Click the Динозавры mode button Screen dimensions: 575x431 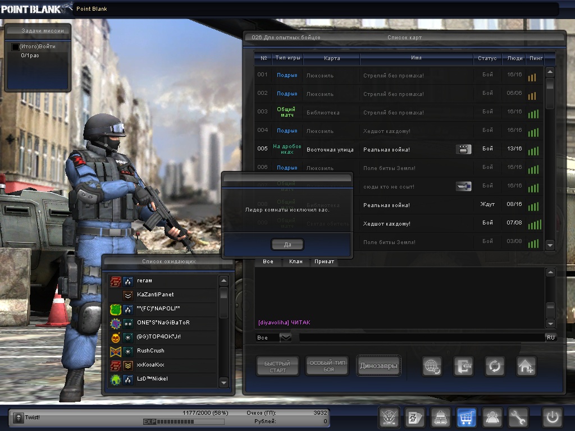[x=378, y=366]
